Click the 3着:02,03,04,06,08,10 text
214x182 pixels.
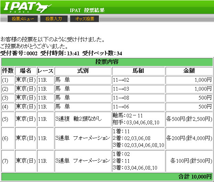[x=138, y=145]
